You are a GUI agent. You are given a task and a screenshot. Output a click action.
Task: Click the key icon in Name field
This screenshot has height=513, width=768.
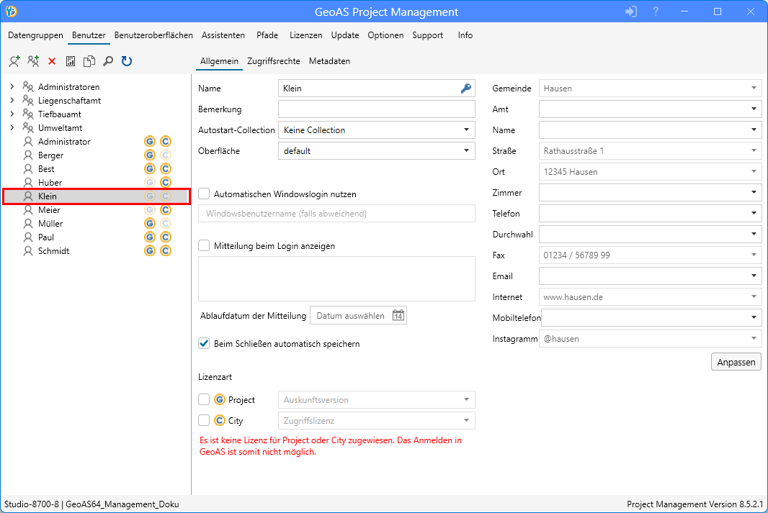tap(466, 88)
